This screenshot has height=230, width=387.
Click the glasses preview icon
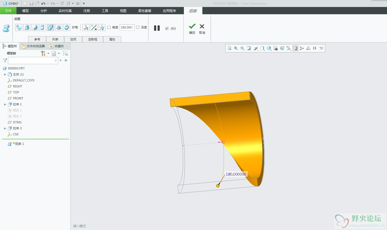pos(173,28)
